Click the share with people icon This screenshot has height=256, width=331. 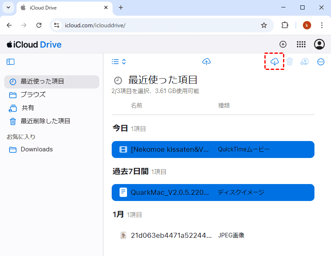point(305,62)
